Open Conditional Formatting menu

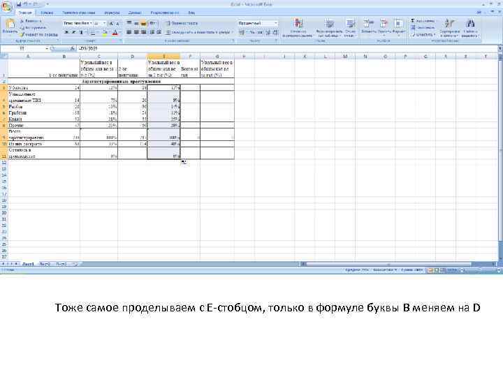pos(298,28)
